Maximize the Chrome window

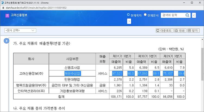[x=192, y=3]
